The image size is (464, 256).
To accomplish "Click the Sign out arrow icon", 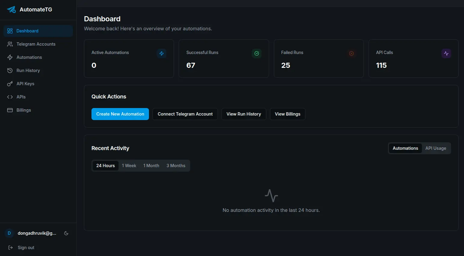I will pos(11,248).
